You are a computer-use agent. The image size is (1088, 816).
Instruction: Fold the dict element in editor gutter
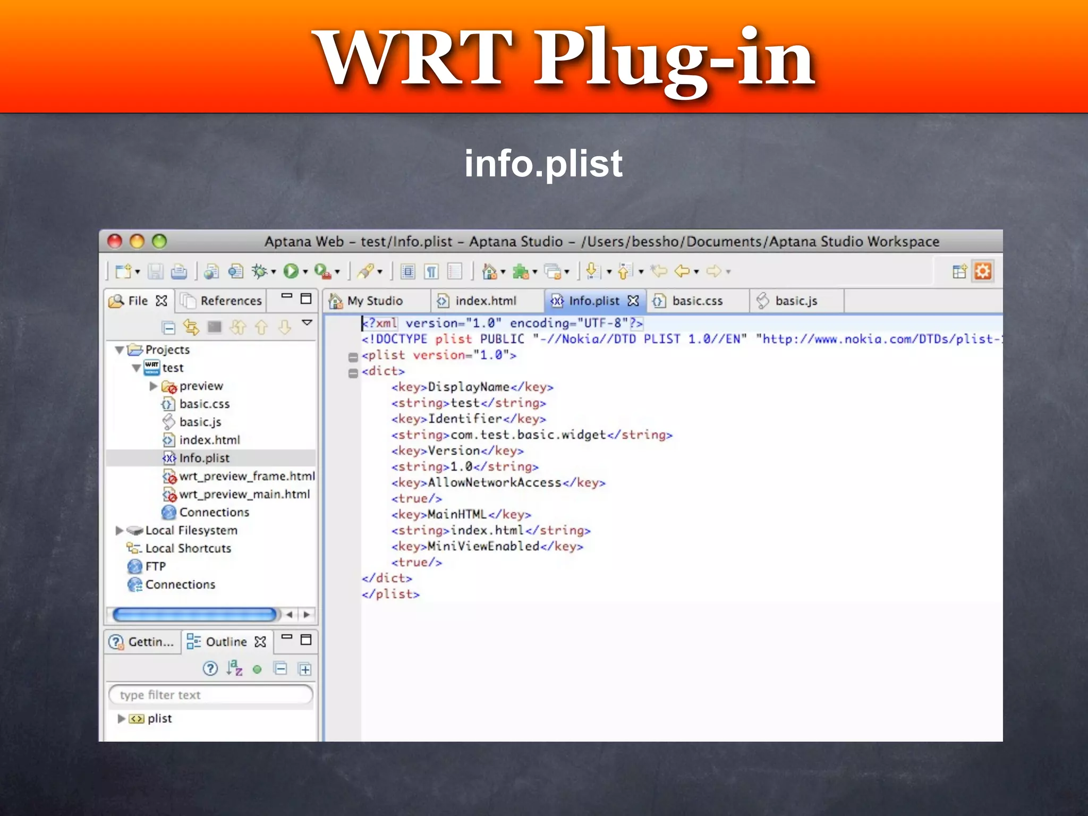coord(353,373)
